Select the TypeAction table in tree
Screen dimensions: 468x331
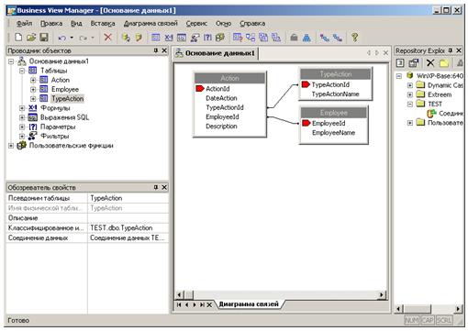click(67, 99)
